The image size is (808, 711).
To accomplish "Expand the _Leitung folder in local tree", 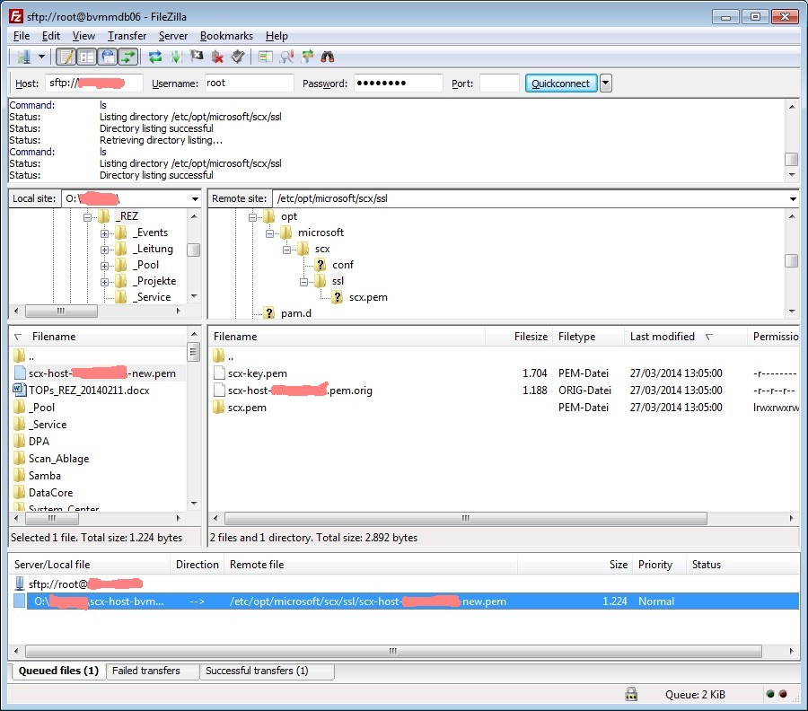I will click(105, 250).
